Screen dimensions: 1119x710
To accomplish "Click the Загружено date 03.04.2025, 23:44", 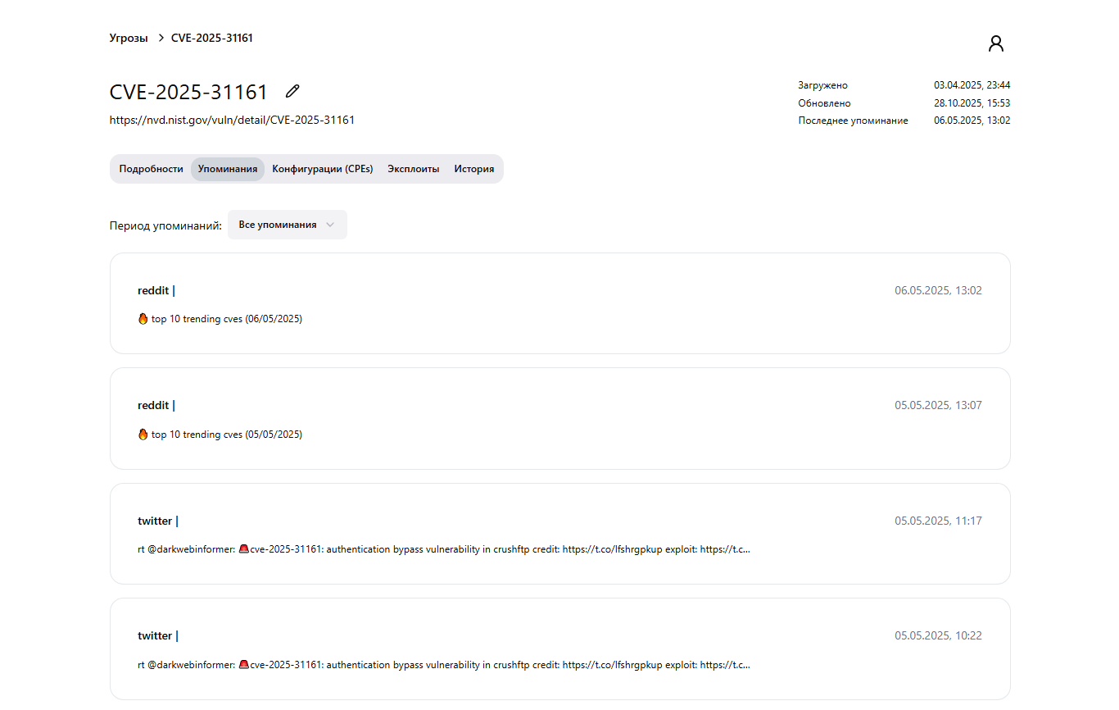I will coord(972,85).
